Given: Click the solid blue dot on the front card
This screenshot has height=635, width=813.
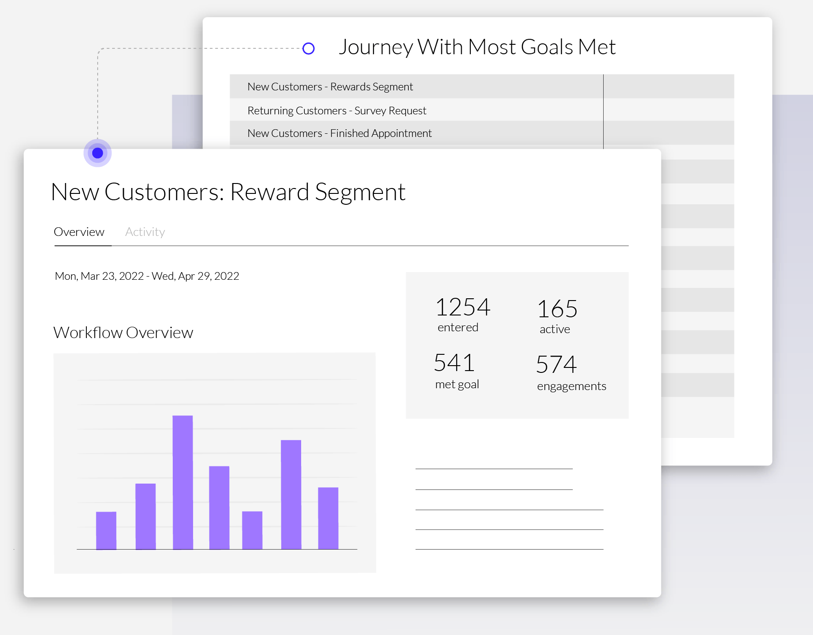Looking at the screenshot, I should coord(98,153).
